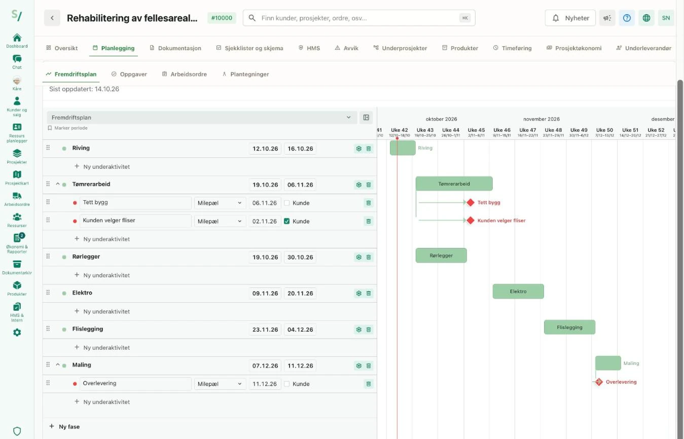This screenshot has height=439, width=684.
Task: Open Ressurser in sidebar
Action: coord(17,220)
